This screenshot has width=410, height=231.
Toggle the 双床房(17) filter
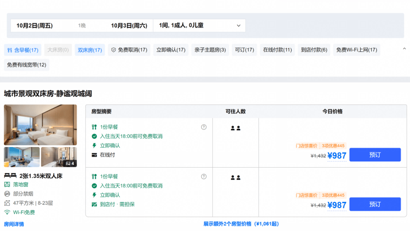click(x=90, y=50)
